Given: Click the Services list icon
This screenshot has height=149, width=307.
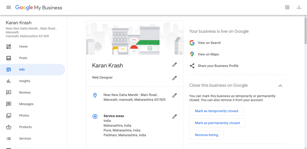Looking at the screenshot, I should coord(9,139).
